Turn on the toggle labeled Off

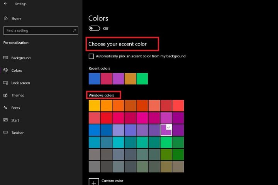coord(94,28)
